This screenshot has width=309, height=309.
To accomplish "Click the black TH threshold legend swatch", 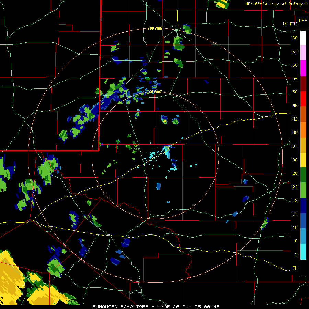I will point(303,267).
